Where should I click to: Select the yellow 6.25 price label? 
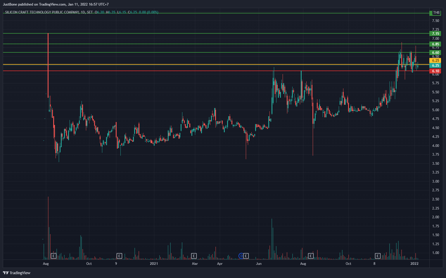click(435, 61)
